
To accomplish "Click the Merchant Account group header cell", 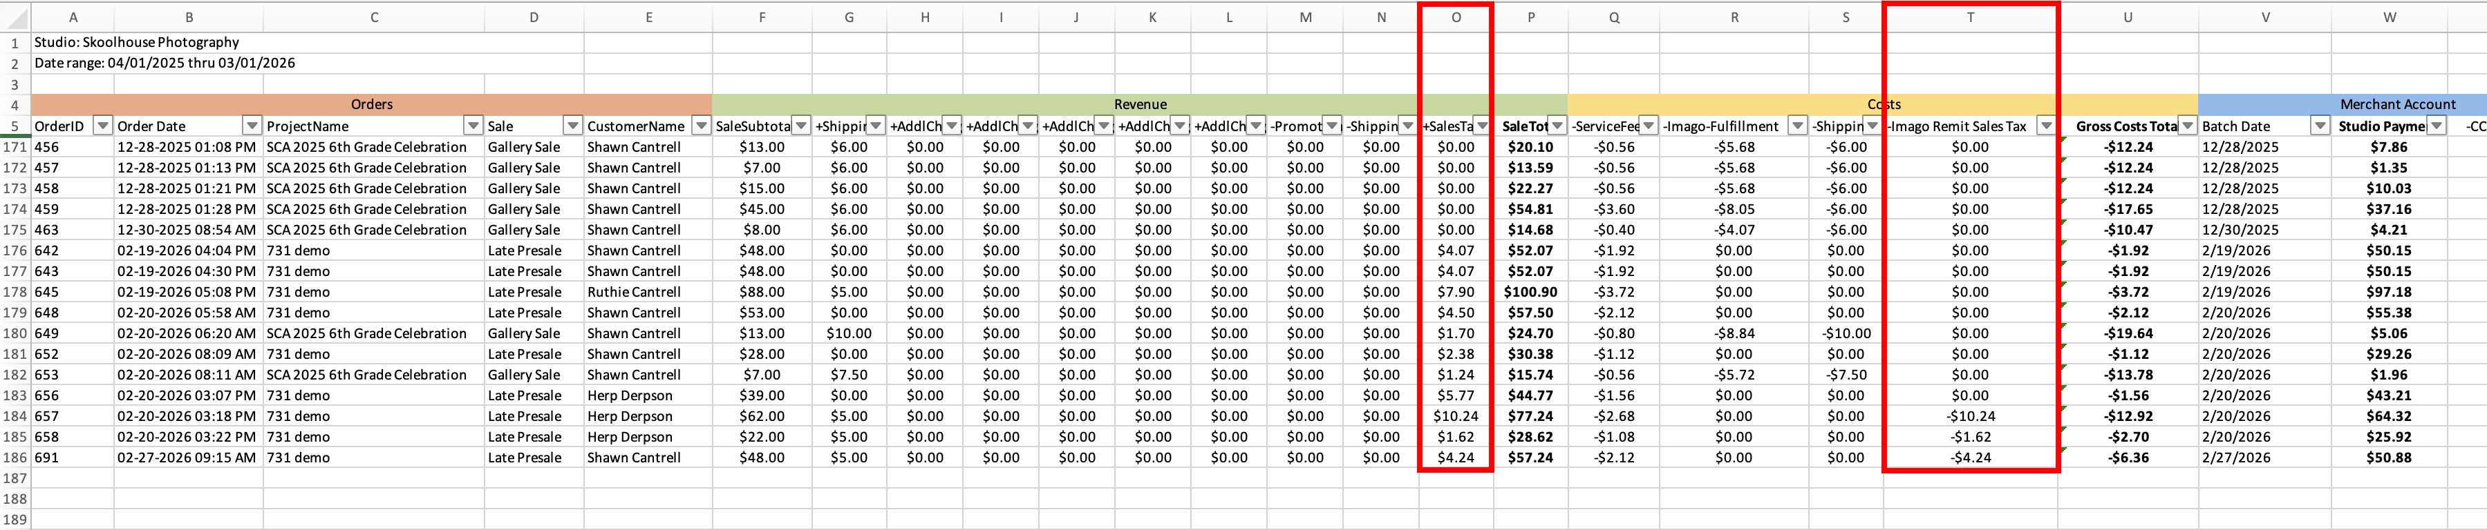I will pos(2397,104).
